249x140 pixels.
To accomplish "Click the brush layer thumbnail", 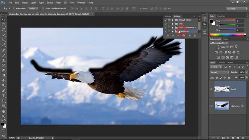I will point(222,89).
